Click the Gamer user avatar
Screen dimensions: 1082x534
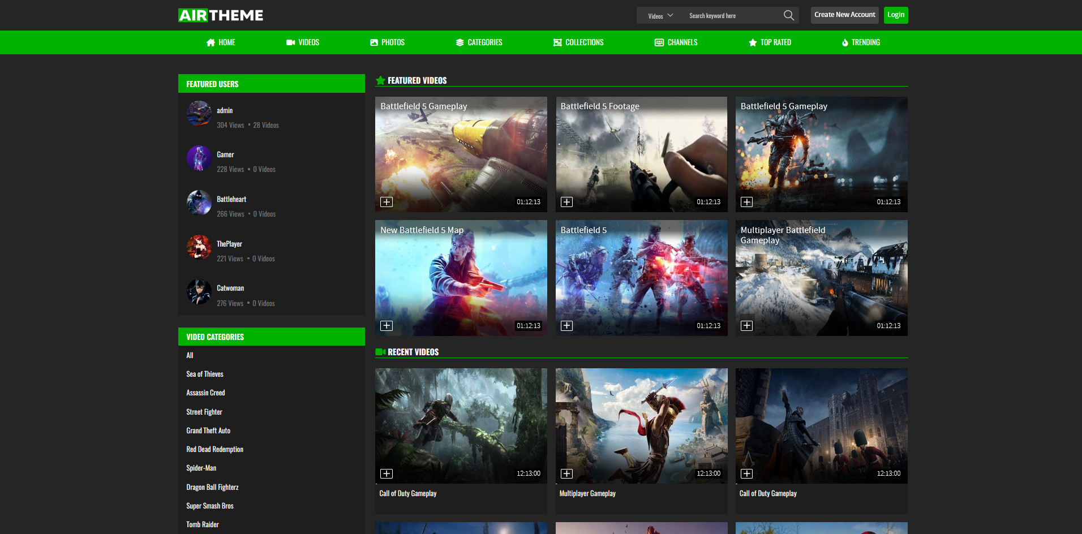[199, 158]
